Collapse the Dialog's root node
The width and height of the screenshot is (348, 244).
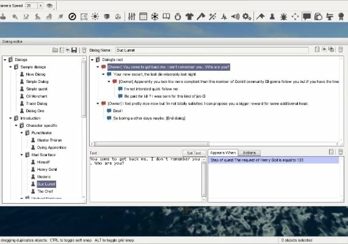coord(92,60)
